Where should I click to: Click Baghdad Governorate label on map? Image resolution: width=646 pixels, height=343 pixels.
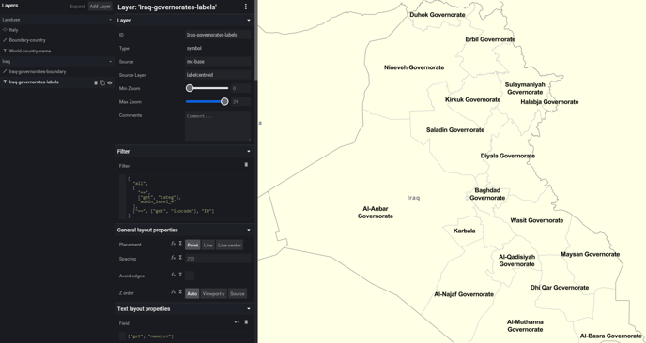pyautogui.click(x=487, y=194)
